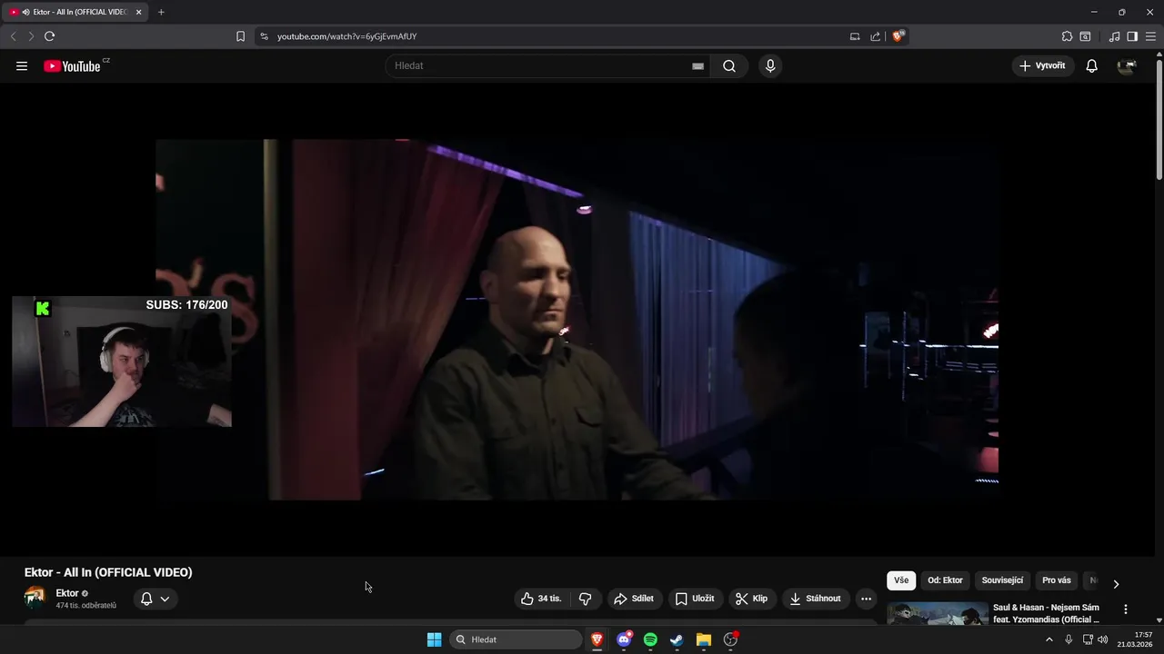View site information icon in the address bar
The width and height of the screenshot is (1164, 654).
[264, 36]
